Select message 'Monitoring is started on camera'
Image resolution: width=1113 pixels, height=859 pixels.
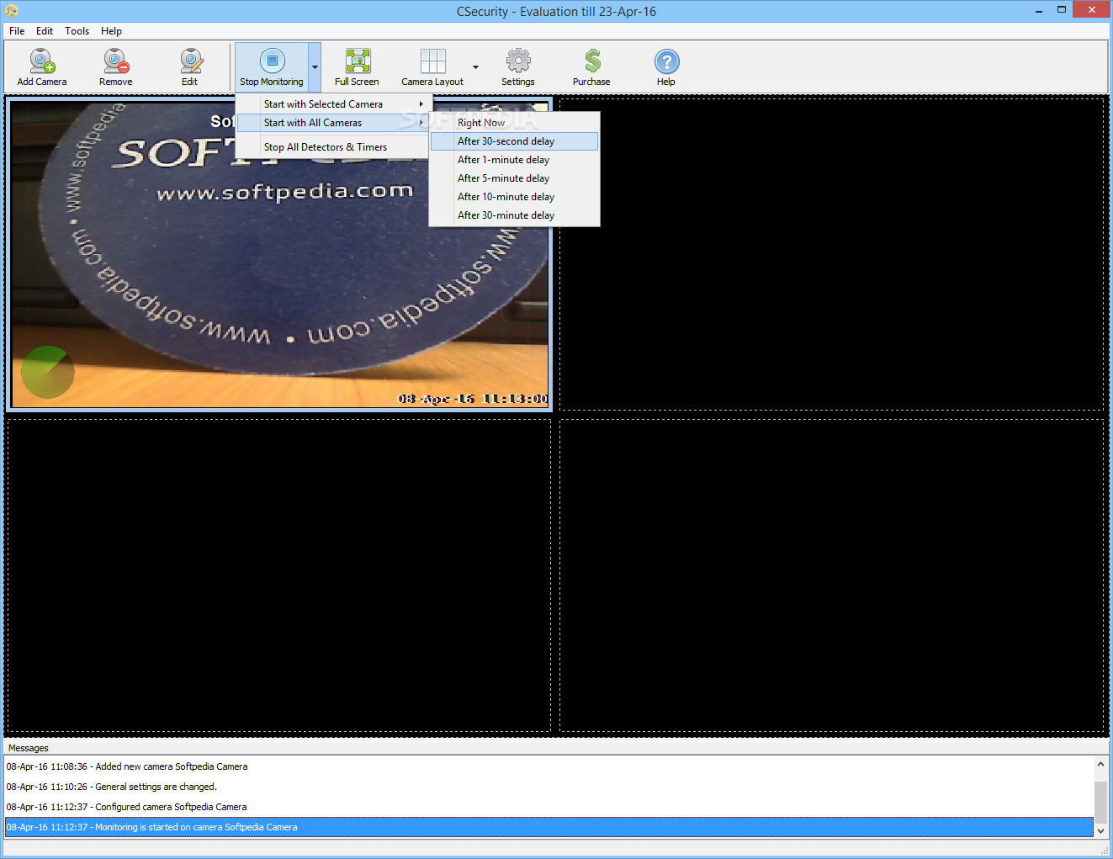[549, 827]
